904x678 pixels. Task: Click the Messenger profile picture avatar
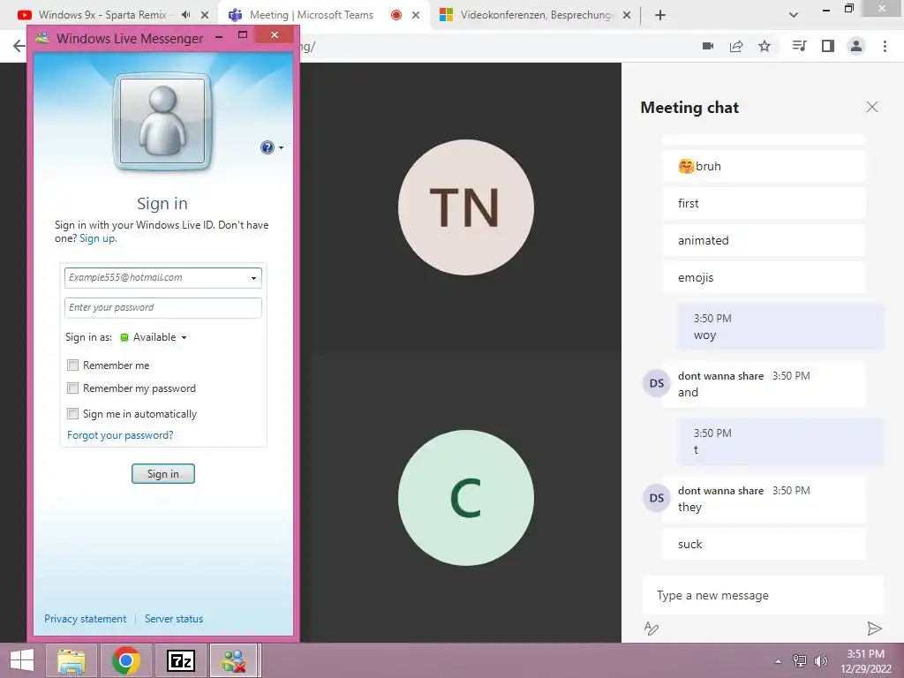coord(162,122)
